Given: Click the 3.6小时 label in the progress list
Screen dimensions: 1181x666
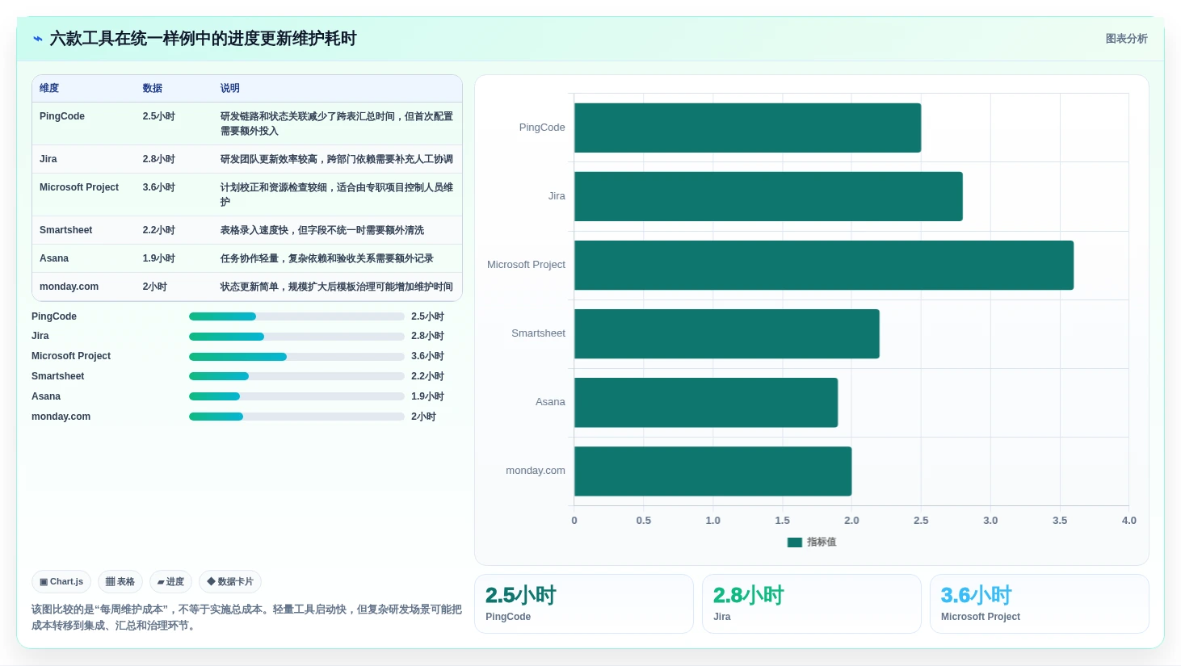Looking at the screenshot, I should [x=427, y=357].
